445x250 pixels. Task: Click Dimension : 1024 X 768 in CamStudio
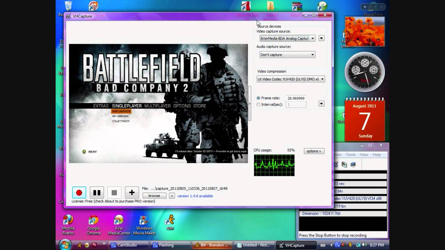click(x=321, y=214)
